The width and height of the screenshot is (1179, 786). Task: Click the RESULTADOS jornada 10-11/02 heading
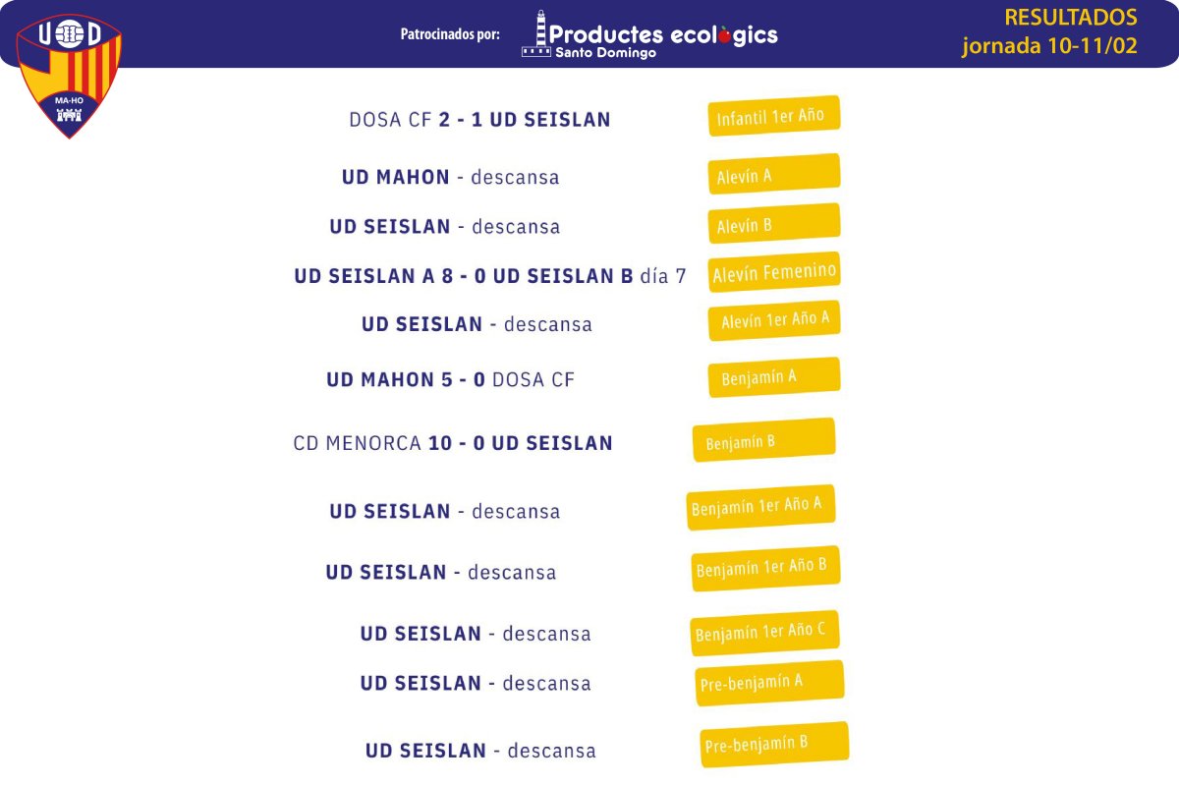(x=1050, y=32)
